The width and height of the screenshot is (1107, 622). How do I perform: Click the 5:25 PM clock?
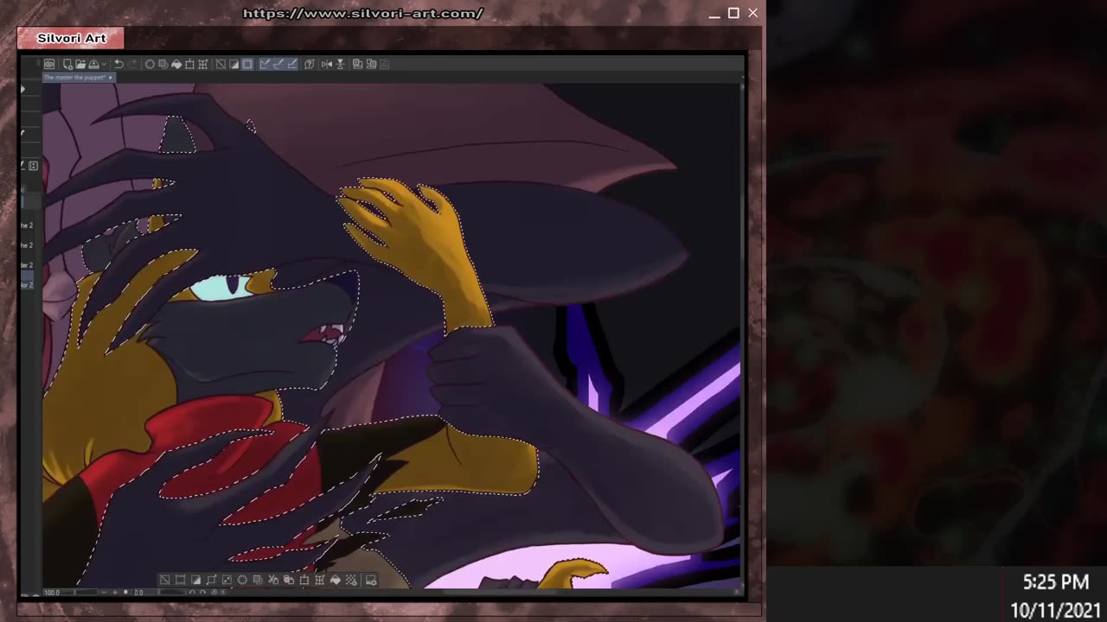tap(1056, 582)
